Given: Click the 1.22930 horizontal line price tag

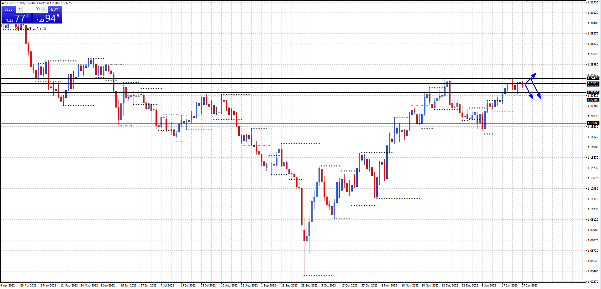Looking at the screenshot, I should click(x=593, y=92).
